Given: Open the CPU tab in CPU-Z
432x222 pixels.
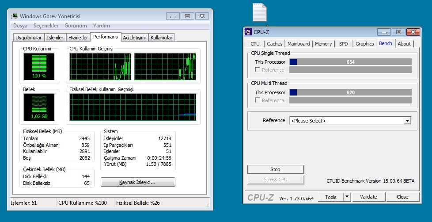Looking at the screenshot, I should [x=255, y=44].
